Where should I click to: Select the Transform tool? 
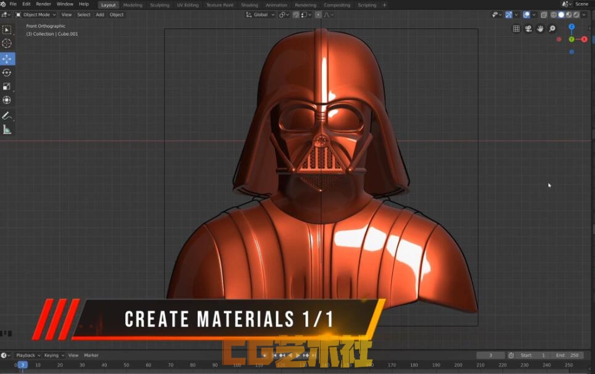coord(7,100)
